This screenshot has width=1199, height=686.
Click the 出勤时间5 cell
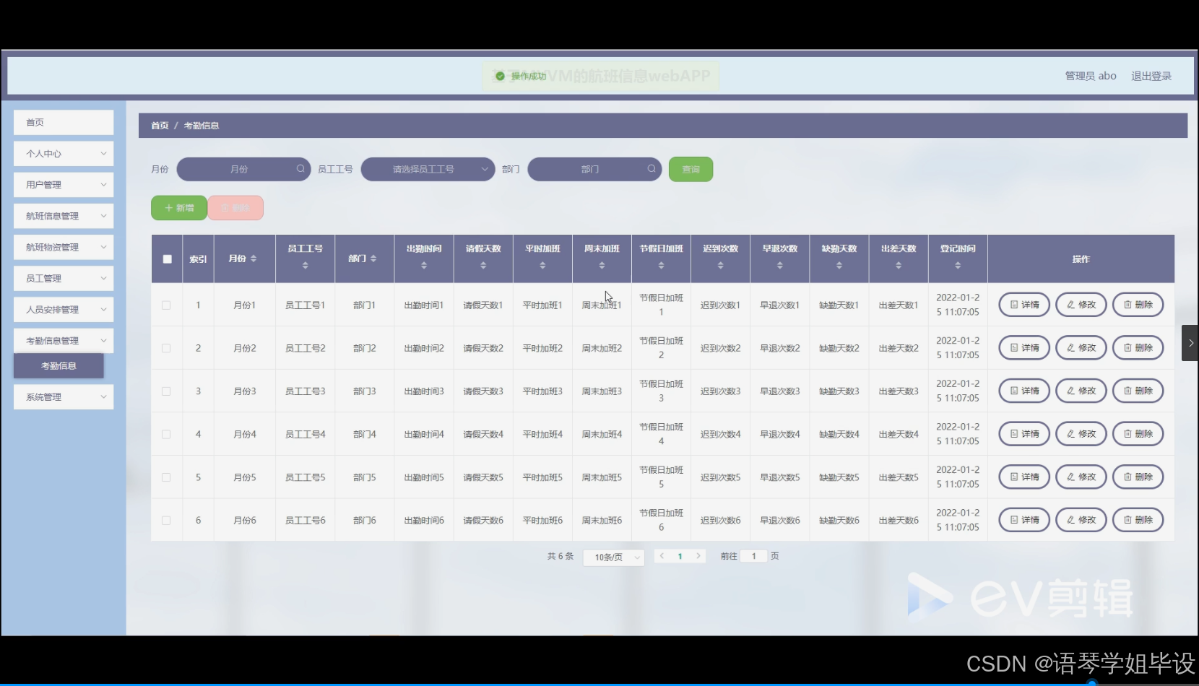pos(424,477)
